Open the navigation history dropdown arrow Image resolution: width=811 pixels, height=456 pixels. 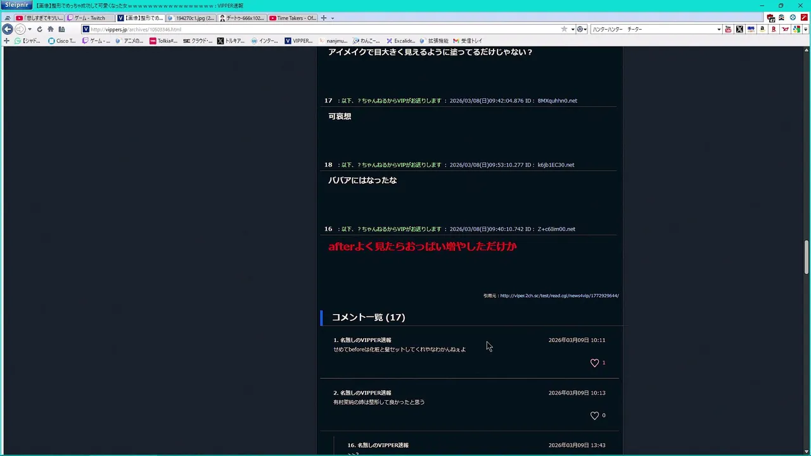[x=30, y=29]
